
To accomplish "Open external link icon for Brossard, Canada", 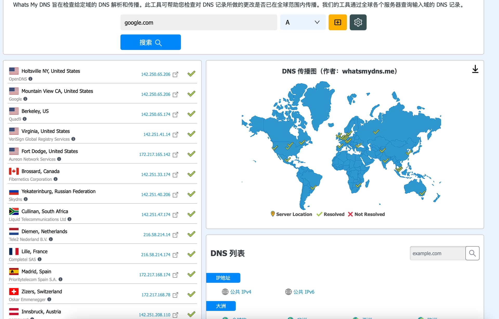I will click(175, 174).
